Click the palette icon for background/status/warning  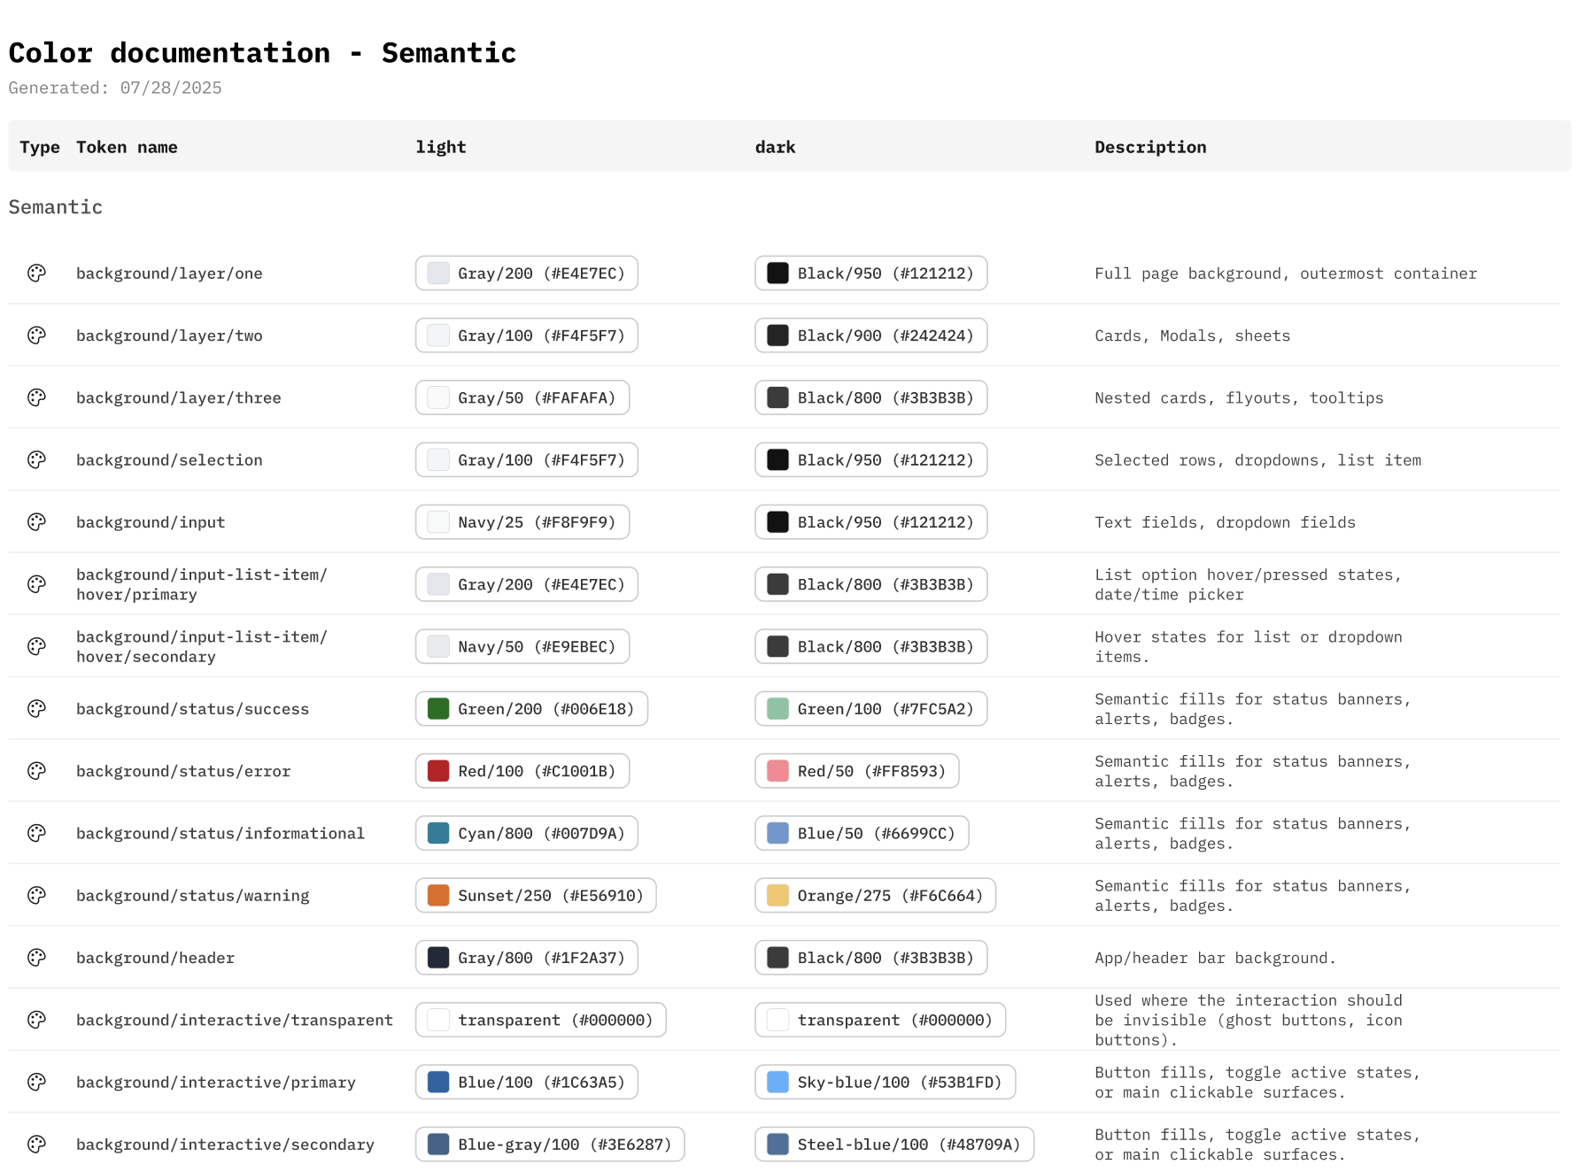(x=36, y=895)
